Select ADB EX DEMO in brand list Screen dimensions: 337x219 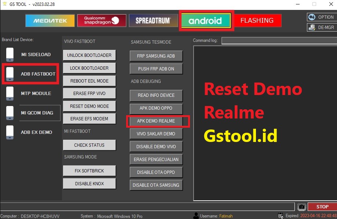point(37,132)
